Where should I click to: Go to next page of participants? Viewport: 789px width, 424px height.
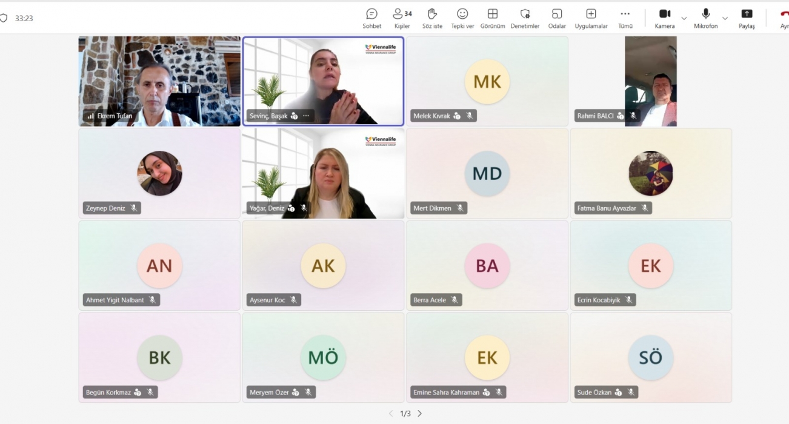(419, 414)
